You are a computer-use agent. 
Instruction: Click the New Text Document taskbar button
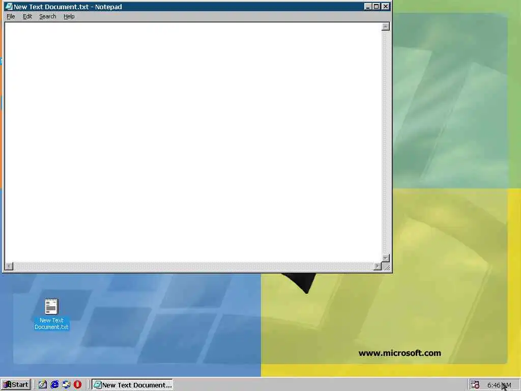[132, 385]
